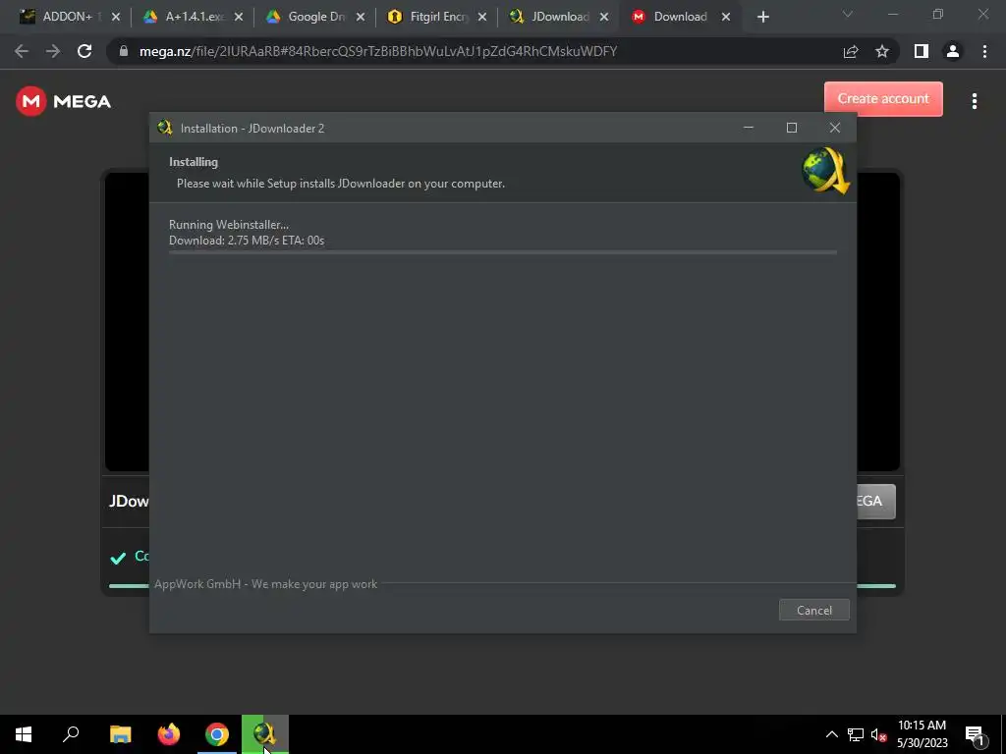1006x754 pixels.
Task: Click Create account on MEGA page
Action: pos(883,99)
